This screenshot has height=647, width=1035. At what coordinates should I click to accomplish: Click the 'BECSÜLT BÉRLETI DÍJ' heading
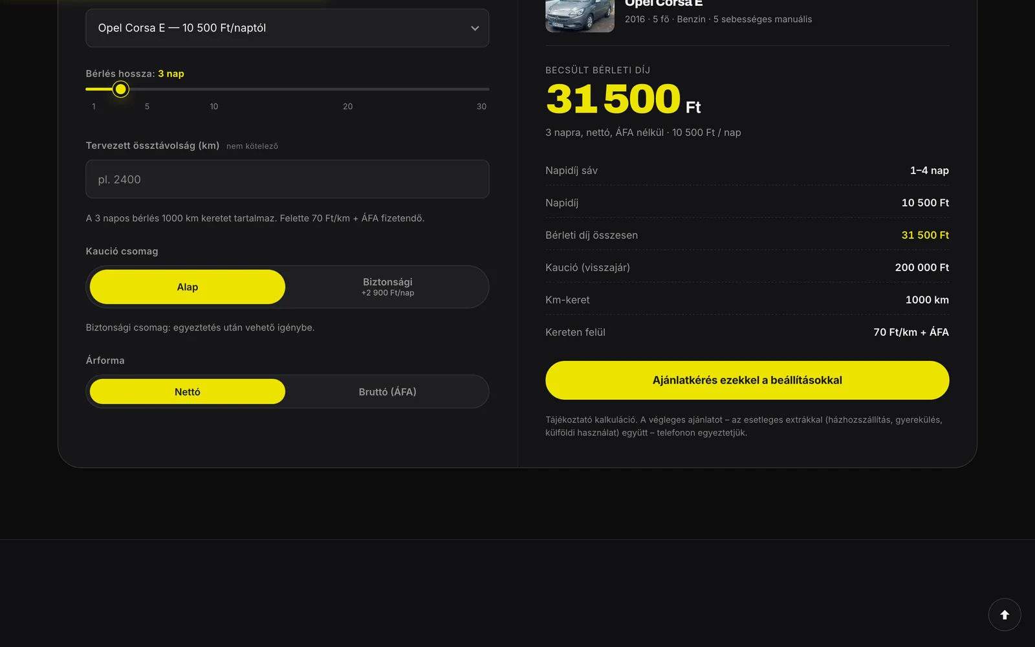point(598,70)
